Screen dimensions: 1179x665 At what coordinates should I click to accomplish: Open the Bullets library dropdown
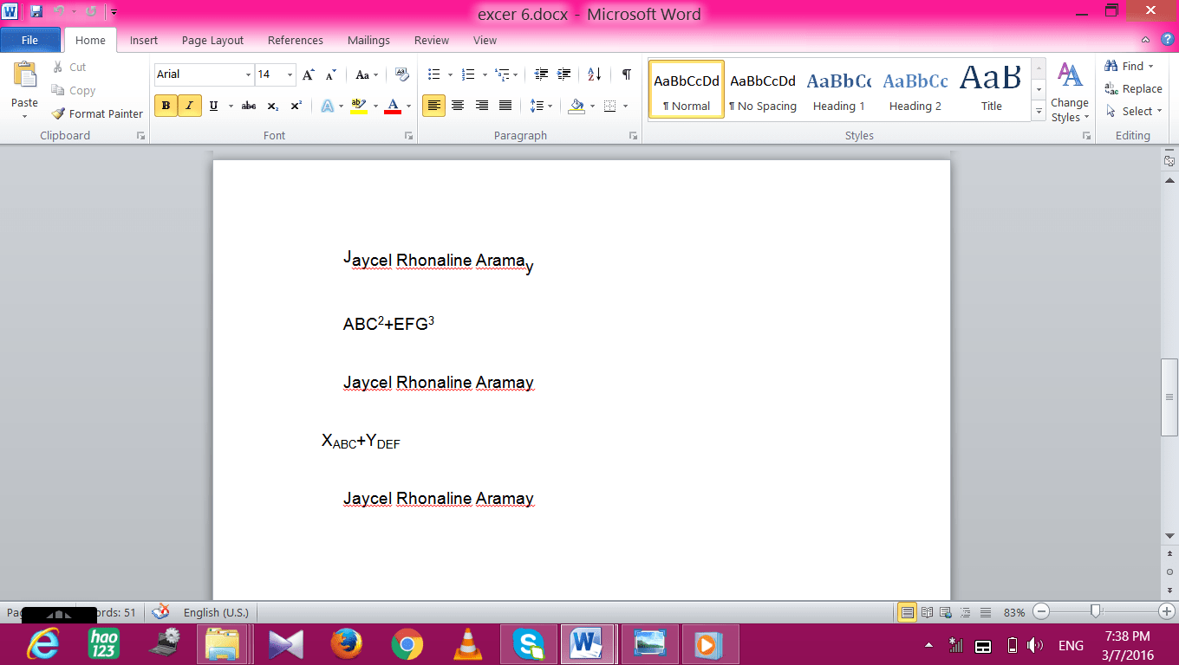click(x=448, y=74)
